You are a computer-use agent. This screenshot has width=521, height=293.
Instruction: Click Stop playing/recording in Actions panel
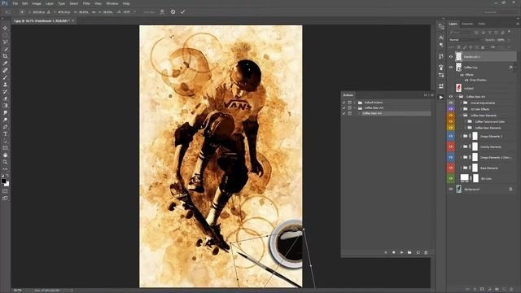pos(385,252)
